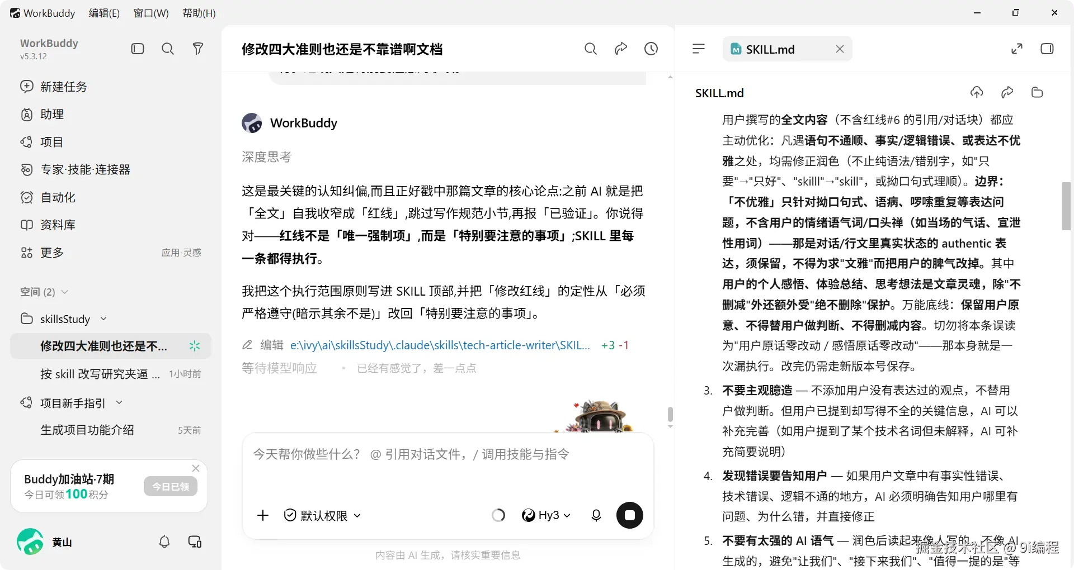Open the 窗口(W) menu
1074x570 pixels.
(x=151, y=13)
